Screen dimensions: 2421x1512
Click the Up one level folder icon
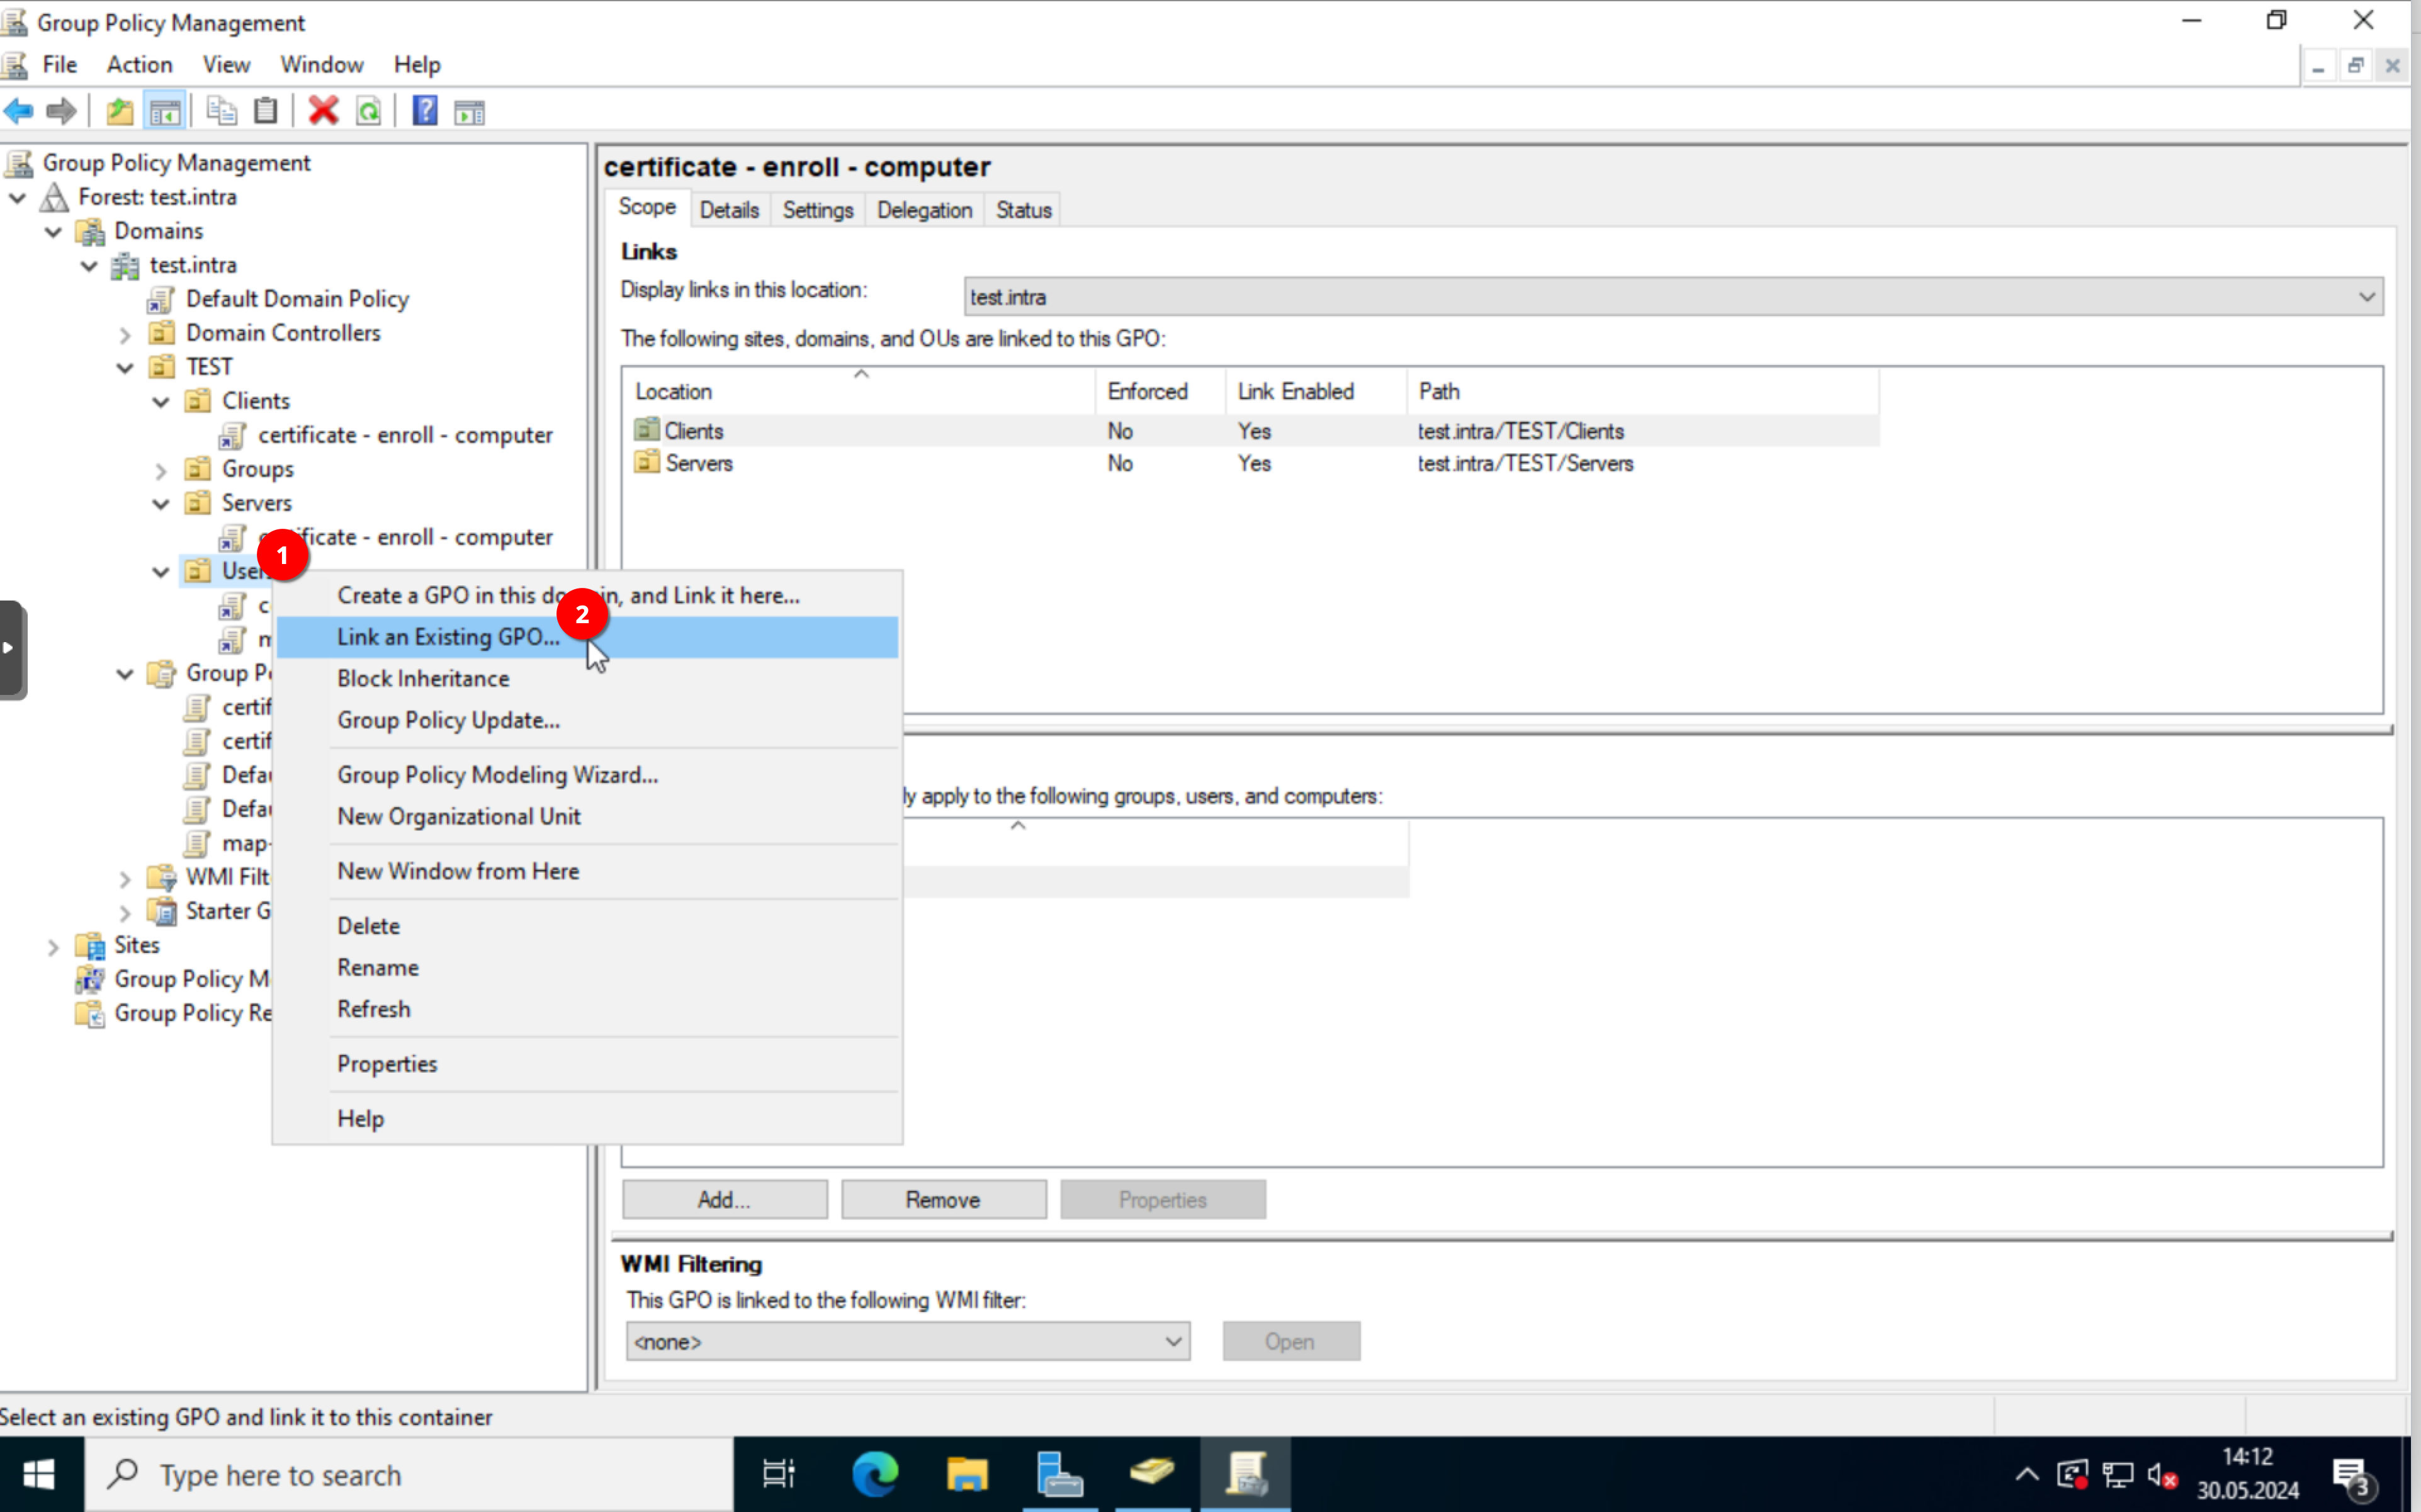click(120, 111)
